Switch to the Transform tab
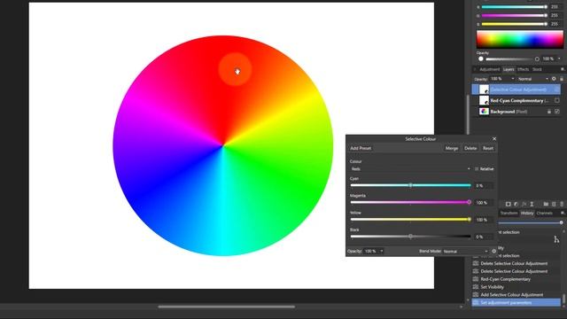567x319 pixels. [509, 213]
